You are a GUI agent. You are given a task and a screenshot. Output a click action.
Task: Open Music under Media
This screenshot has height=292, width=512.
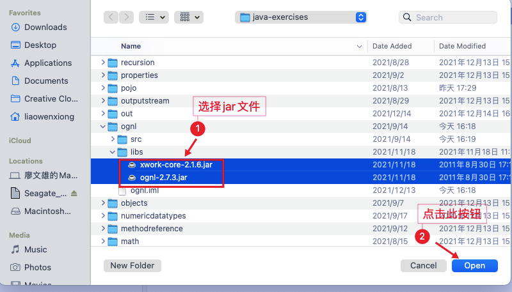click(29, 250)
